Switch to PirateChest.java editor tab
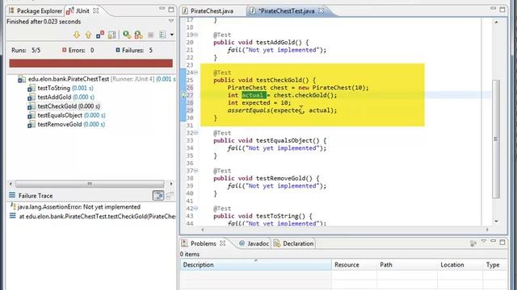Image resolution: width=517 pixels, height=290 pixels. point(212,10)
